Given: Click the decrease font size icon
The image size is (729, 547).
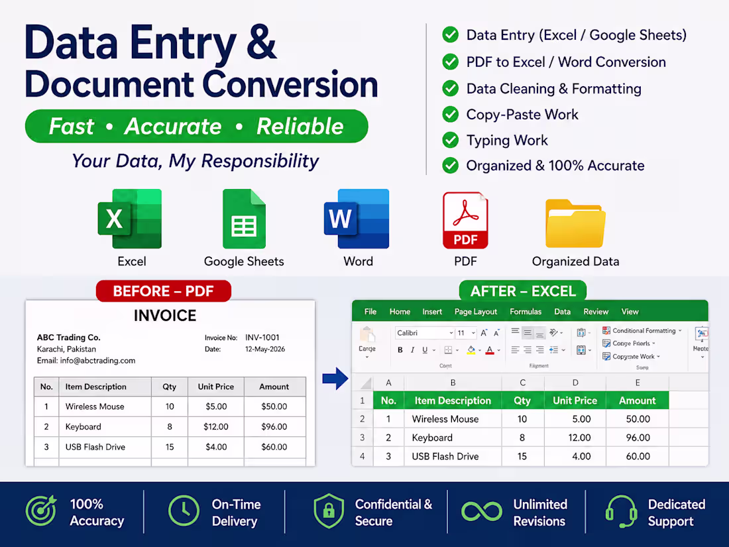Looking at the screenshot, I should click(x=496, y=333).
